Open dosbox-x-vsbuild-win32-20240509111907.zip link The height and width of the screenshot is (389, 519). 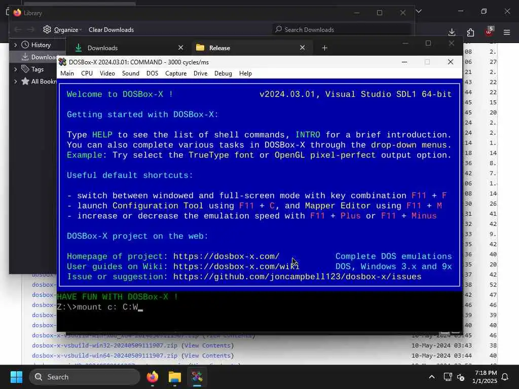point(104,345)
